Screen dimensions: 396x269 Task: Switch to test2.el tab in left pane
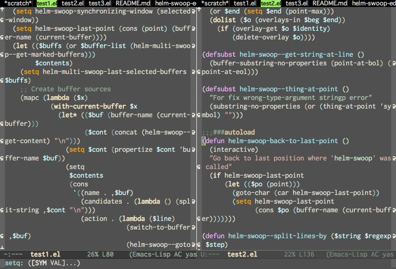(x=72, y=4)
